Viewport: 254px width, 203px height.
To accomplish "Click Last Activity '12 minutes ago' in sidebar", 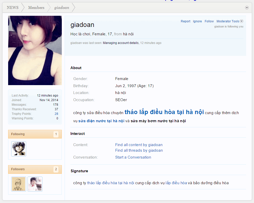I will click(x=48, y=96).
